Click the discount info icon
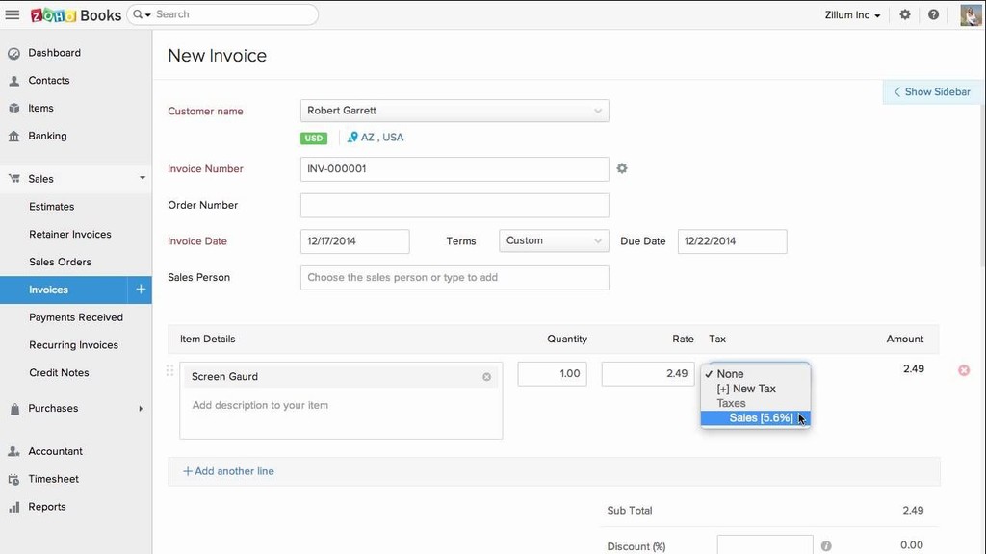 [826, 546]
